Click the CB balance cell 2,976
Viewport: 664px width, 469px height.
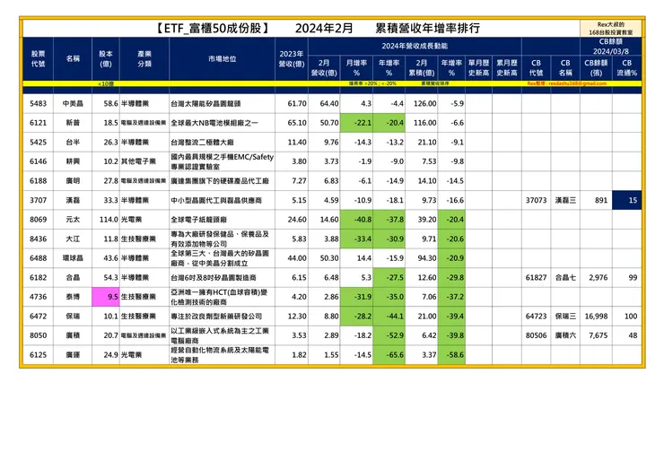(596, 278)
